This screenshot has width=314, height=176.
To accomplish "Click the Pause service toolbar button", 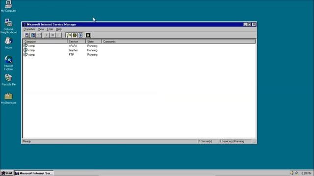I will point(58,35).
